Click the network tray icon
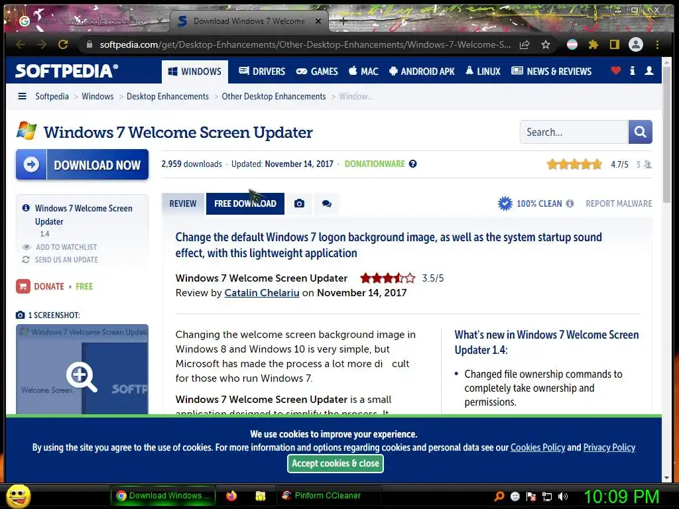The width and height of the screenshot is (679, 509). click(x=547, y=496)
